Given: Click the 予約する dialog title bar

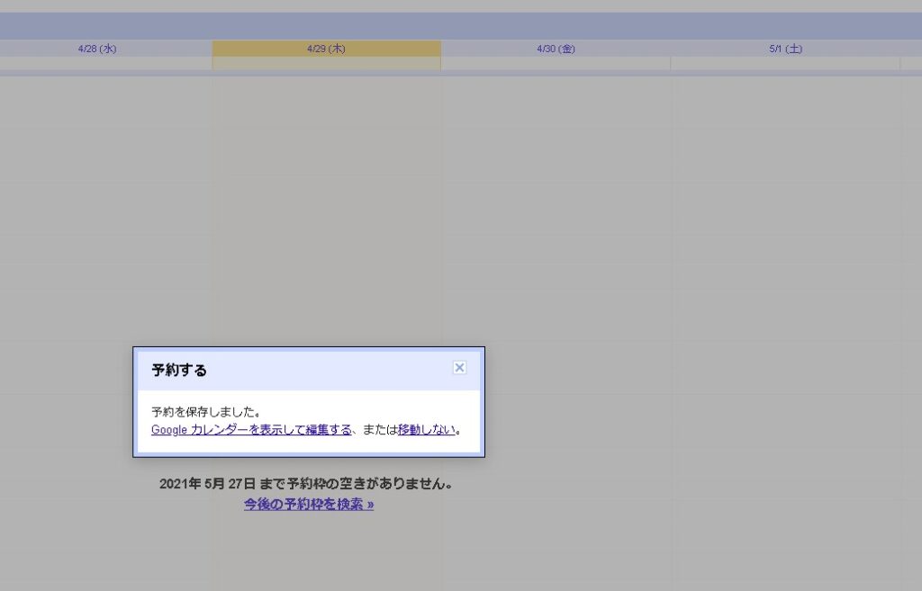Looking at the screenshot, I should 297,370.
